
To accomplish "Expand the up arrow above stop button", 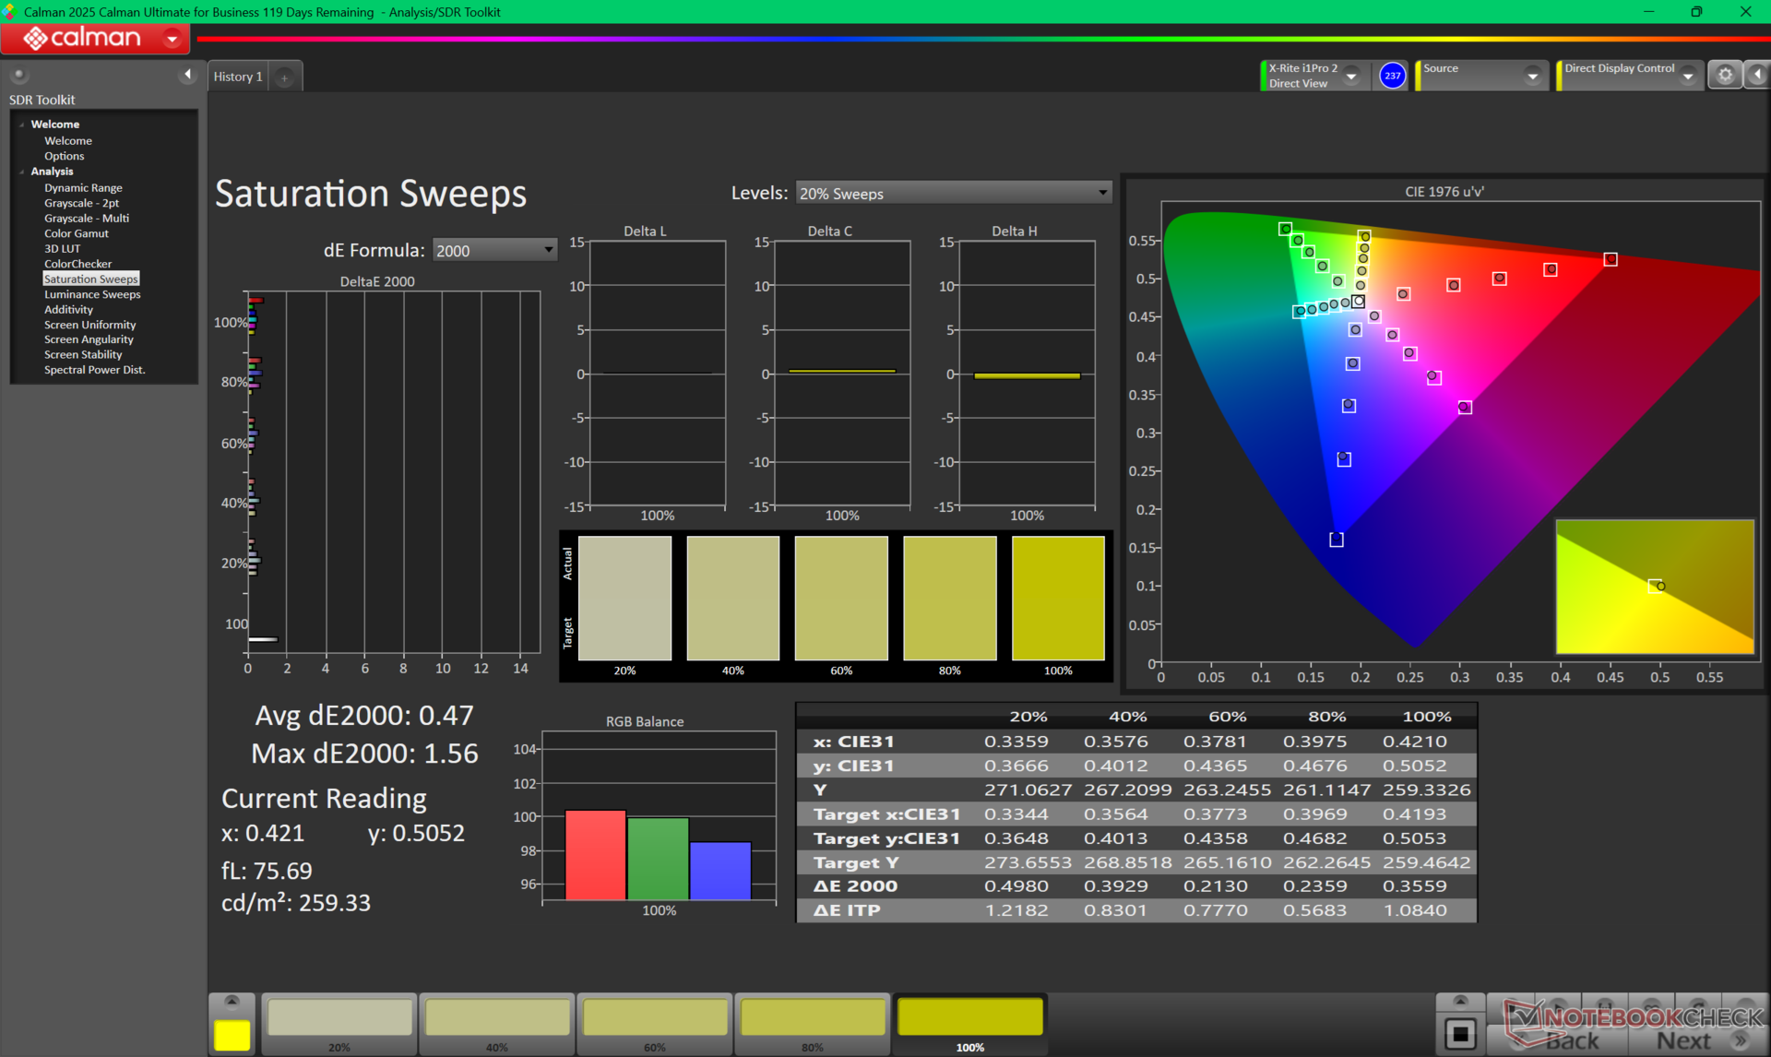I will tap(1460, 1002).
